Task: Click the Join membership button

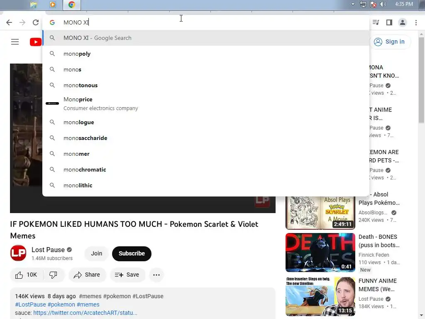Action: (96, 253)
